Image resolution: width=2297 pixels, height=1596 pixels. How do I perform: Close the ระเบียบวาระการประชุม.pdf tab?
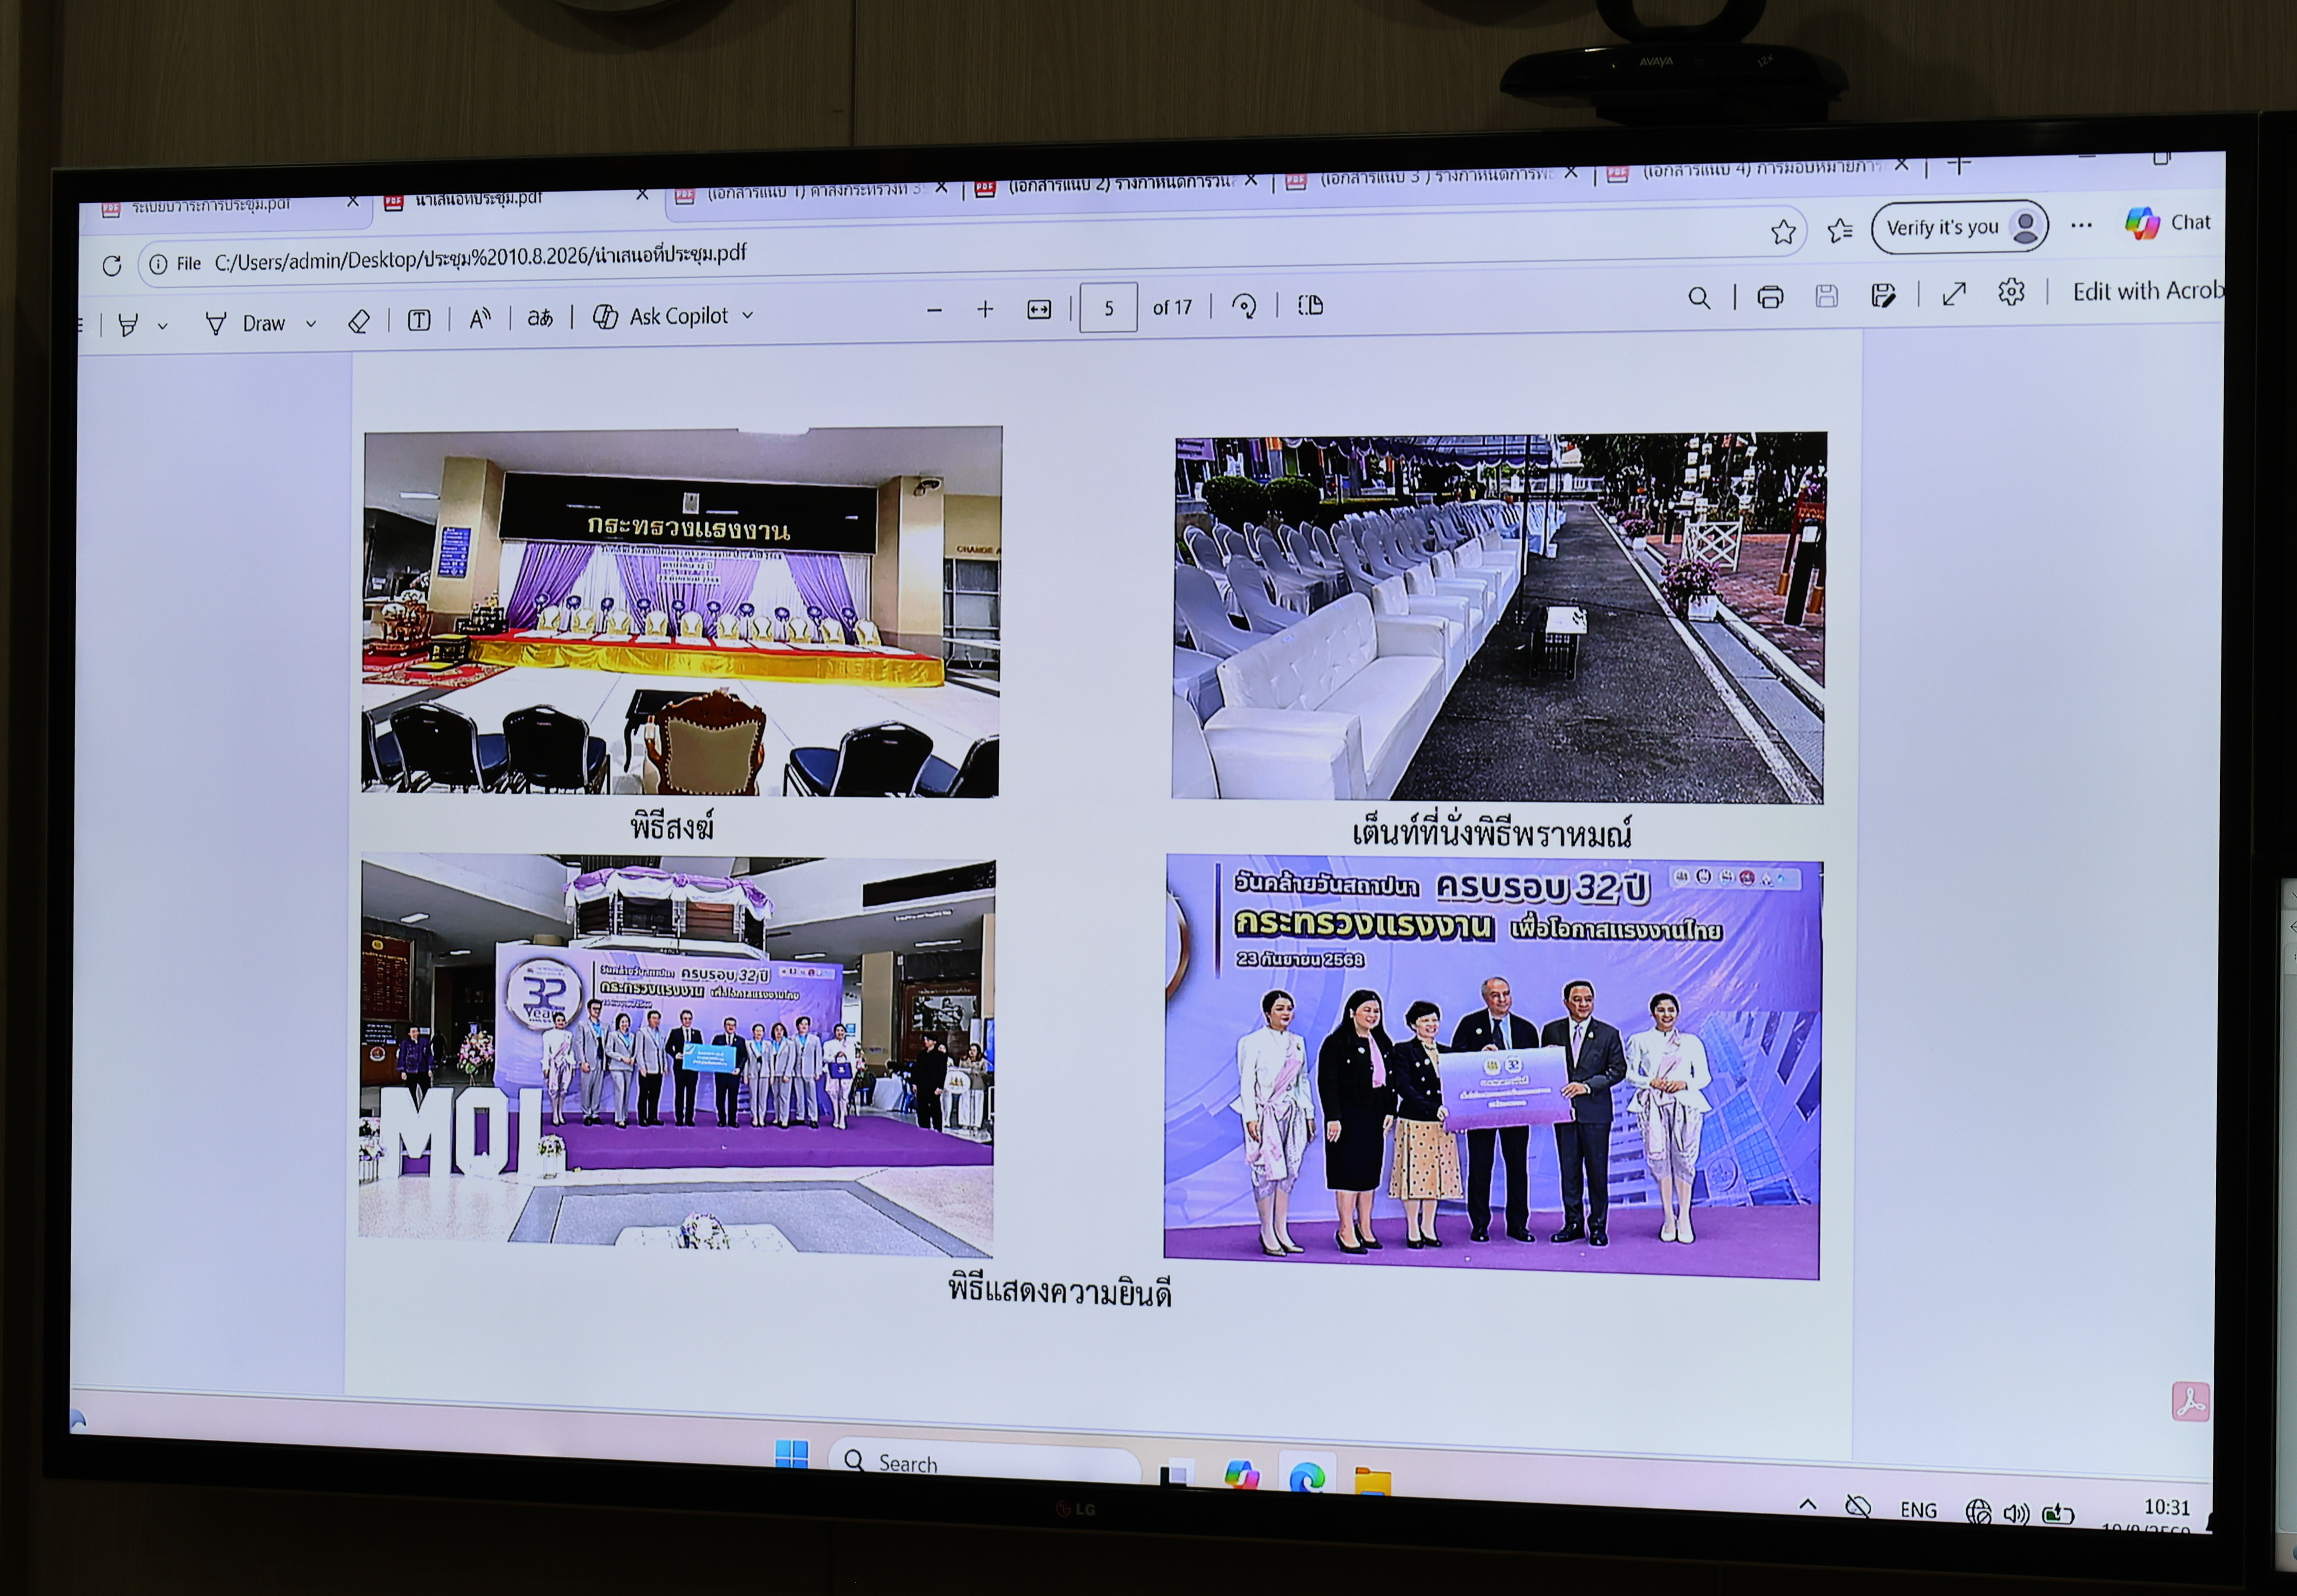pos(353,201)
